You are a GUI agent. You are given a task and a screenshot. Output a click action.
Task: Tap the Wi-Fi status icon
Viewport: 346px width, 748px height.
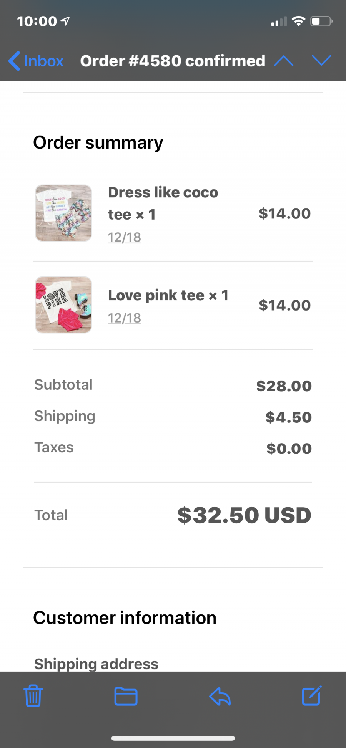pyautogui.click(x=298, y=21)
